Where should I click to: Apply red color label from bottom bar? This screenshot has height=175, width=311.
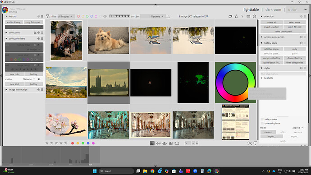click(73, 143)
